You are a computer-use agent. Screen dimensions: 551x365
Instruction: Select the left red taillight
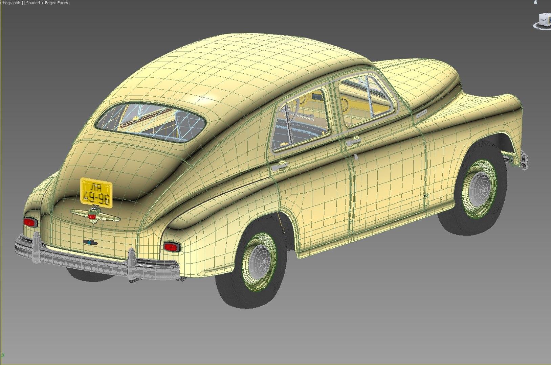click(30, 222)
